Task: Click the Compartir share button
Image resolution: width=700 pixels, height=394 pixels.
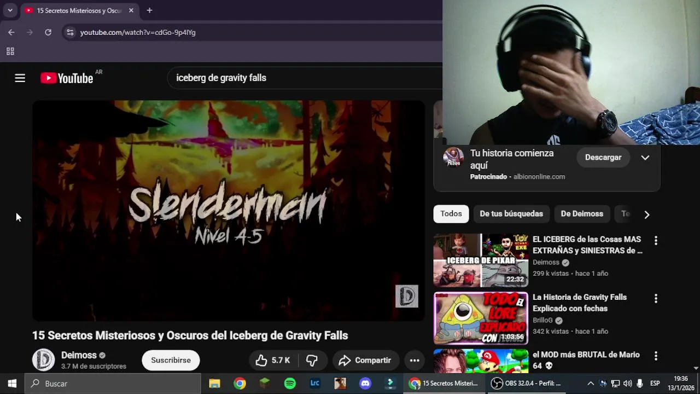Action: [365, 360]
